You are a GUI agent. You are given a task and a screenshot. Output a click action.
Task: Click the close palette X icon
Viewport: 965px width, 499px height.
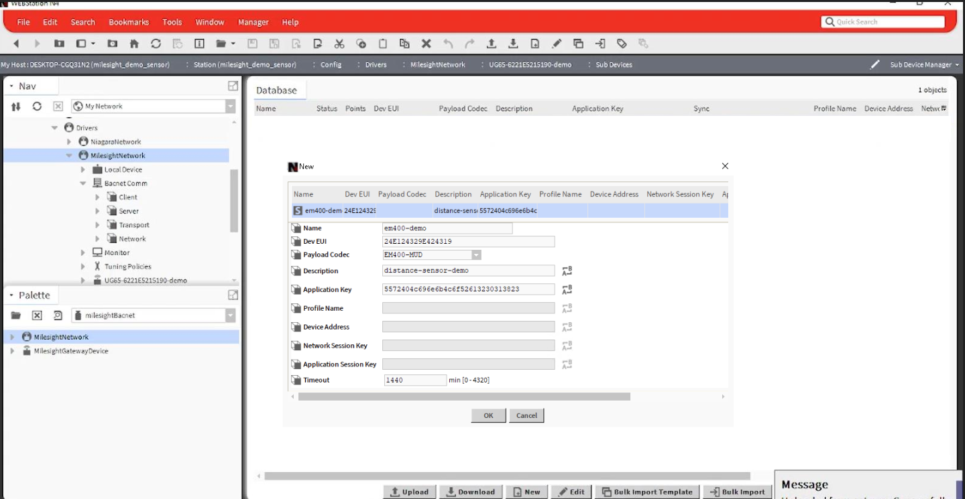[x=37, y=315]
